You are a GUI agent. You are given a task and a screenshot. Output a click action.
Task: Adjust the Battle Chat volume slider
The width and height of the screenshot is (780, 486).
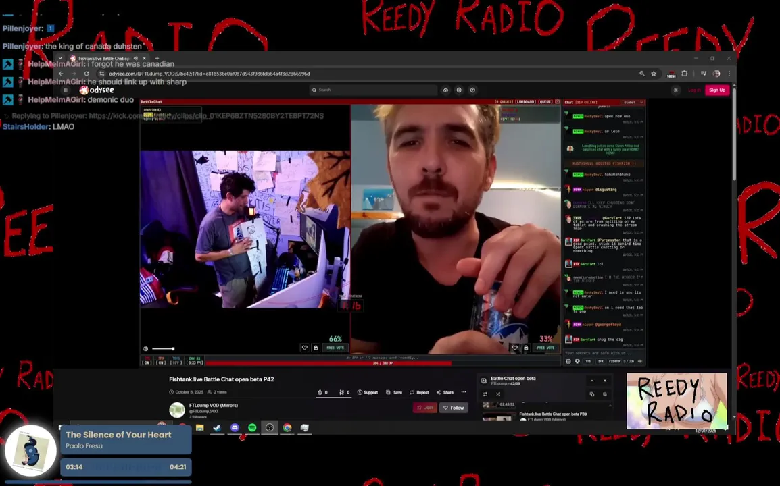pyautogui.click(x=163, y=349)
